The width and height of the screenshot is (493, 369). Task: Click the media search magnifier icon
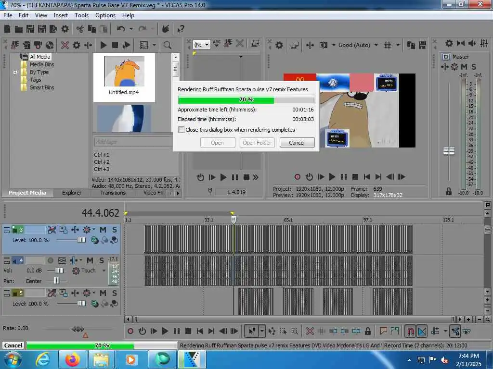167,45
